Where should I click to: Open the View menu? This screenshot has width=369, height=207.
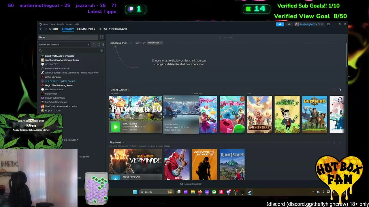click(53, 24)
